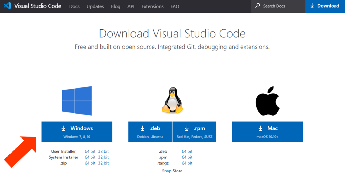Click the ".tar.gz" row label
The width and height of the screenshot is (345, 184).
(x=163, y=163)
